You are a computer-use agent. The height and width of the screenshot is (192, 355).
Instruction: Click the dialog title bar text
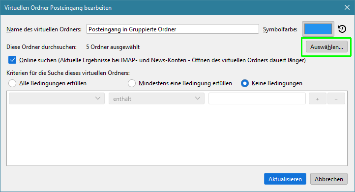58,8
